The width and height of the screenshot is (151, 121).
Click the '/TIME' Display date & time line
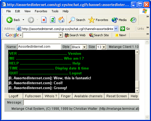coord(48,68)
